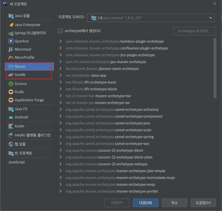Select camel-archetype-spring row text
Image resolution: width=222 pixels, height=211 pixels.
[110, 137]
